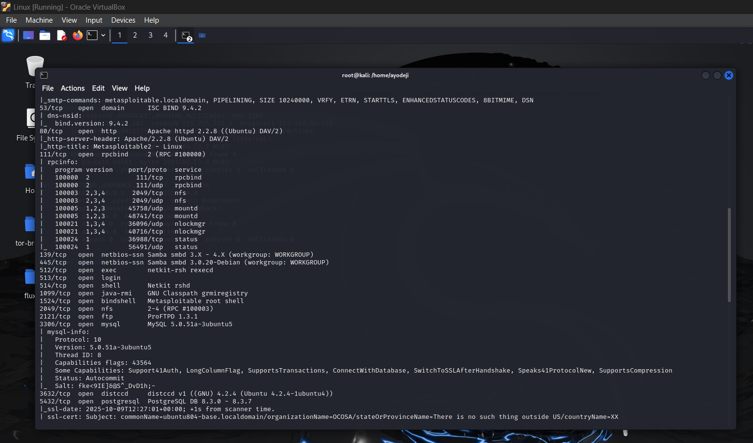
Task: Click the terminal title 'root@kali: /home/ayodeji'
Action: [x=375, y=75]
